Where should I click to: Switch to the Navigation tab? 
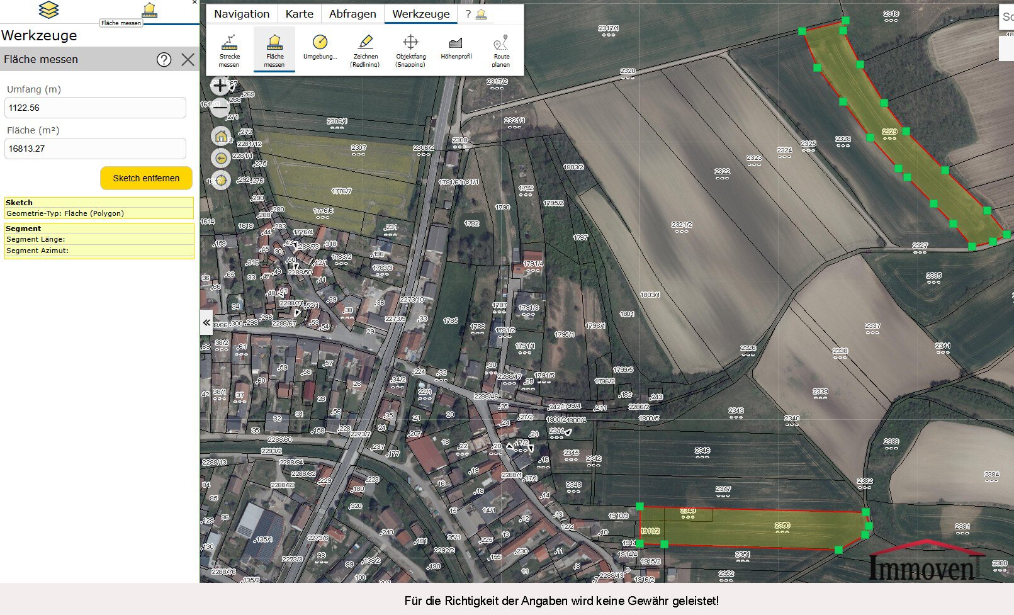pos(242,14)
